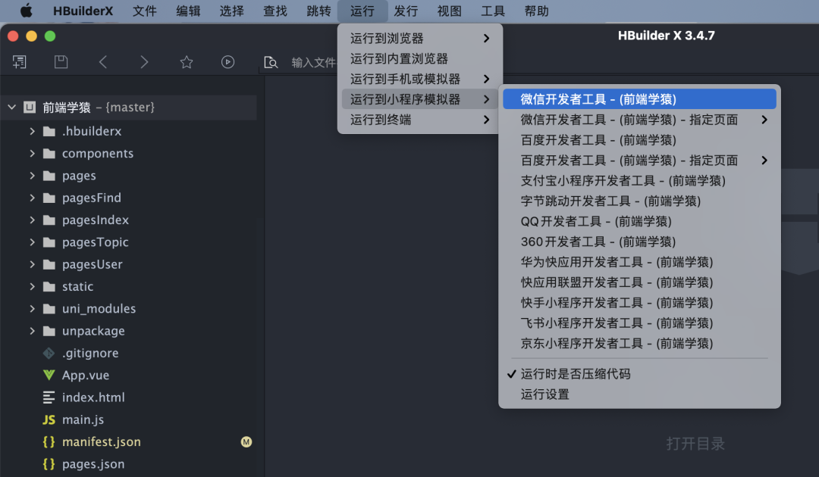Toggle the JS icon beside main.js
The image size is (819, 477).
[x=49, y=419]
